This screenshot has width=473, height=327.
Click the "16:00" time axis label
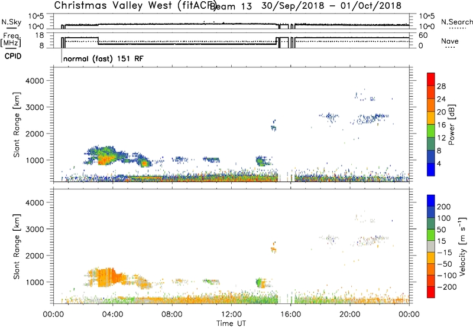tap(291, 315)
